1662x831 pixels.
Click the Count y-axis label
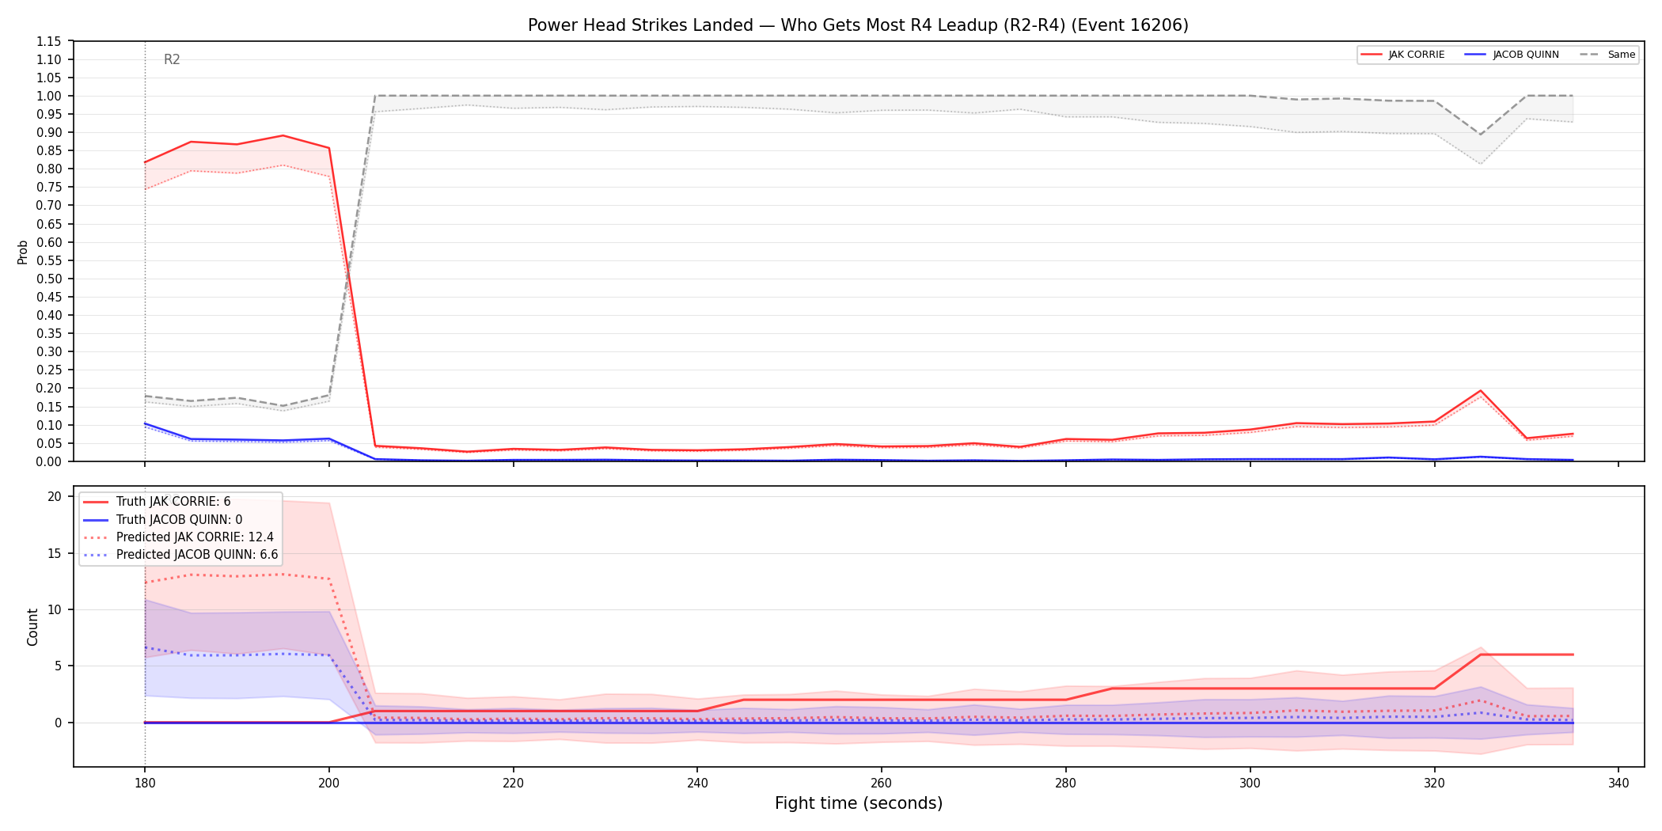point(32,627)
